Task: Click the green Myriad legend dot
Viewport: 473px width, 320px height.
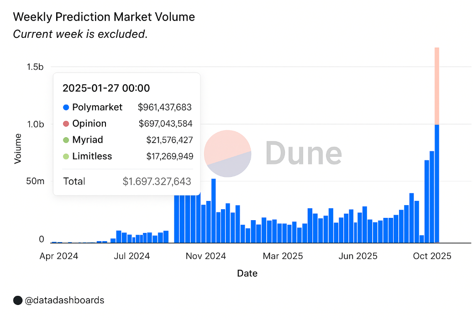Action: coord(66,140)
